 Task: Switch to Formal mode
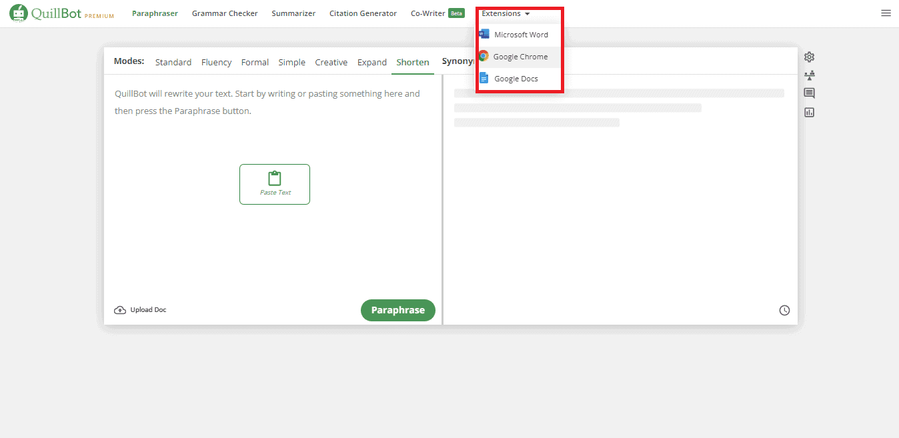point(255,62)
